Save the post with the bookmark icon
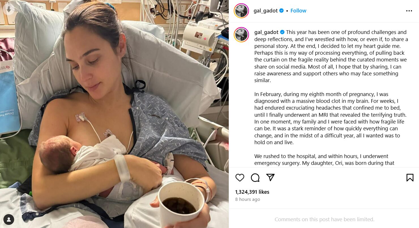Screen dimensions: 419x228 tap(410, 178)
